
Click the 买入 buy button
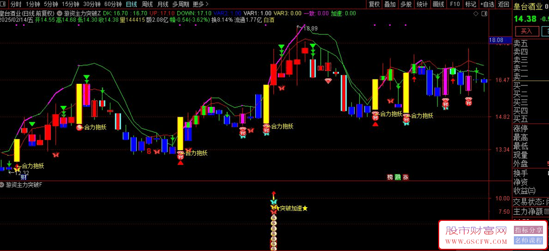click(526, 31)
